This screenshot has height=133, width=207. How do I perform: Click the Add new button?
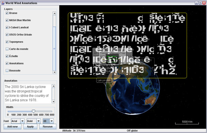(x=12, y=126)
